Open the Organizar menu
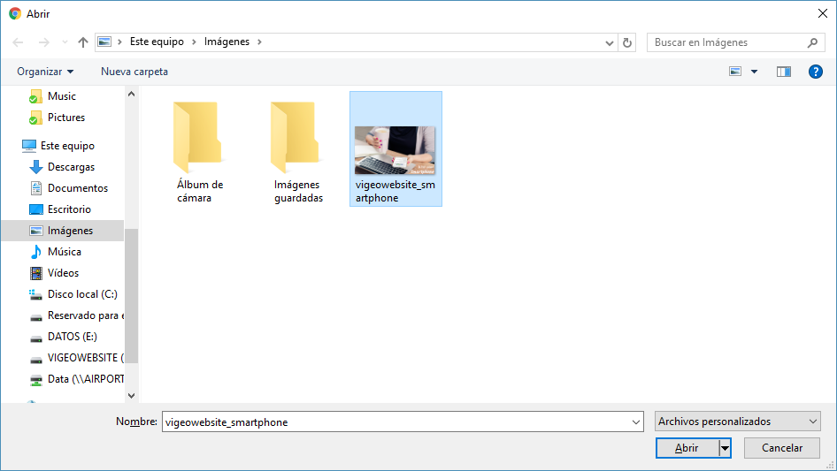The width and height of the screenshot is (837, 471). pos(45,72)
